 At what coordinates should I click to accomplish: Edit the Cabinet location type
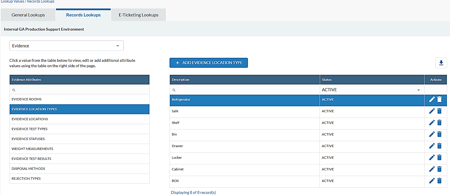pos(432,169)
